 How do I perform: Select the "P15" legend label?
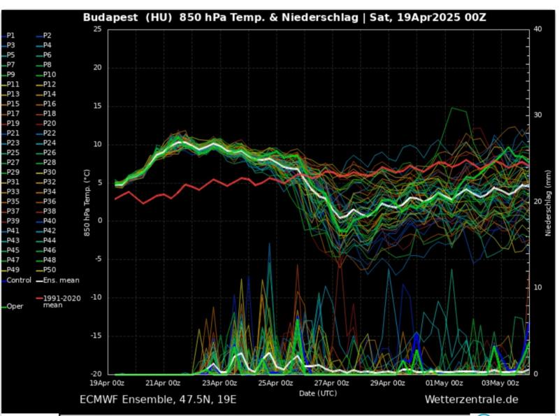(10, 103)
